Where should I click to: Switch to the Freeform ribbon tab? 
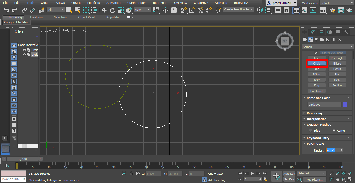coord(36,17)
